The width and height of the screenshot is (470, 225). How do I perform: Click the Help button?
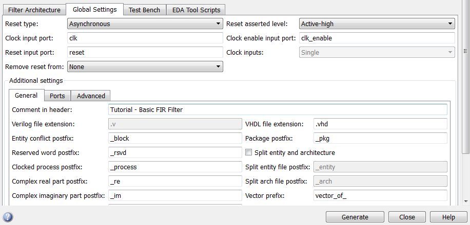click(448, 217)
